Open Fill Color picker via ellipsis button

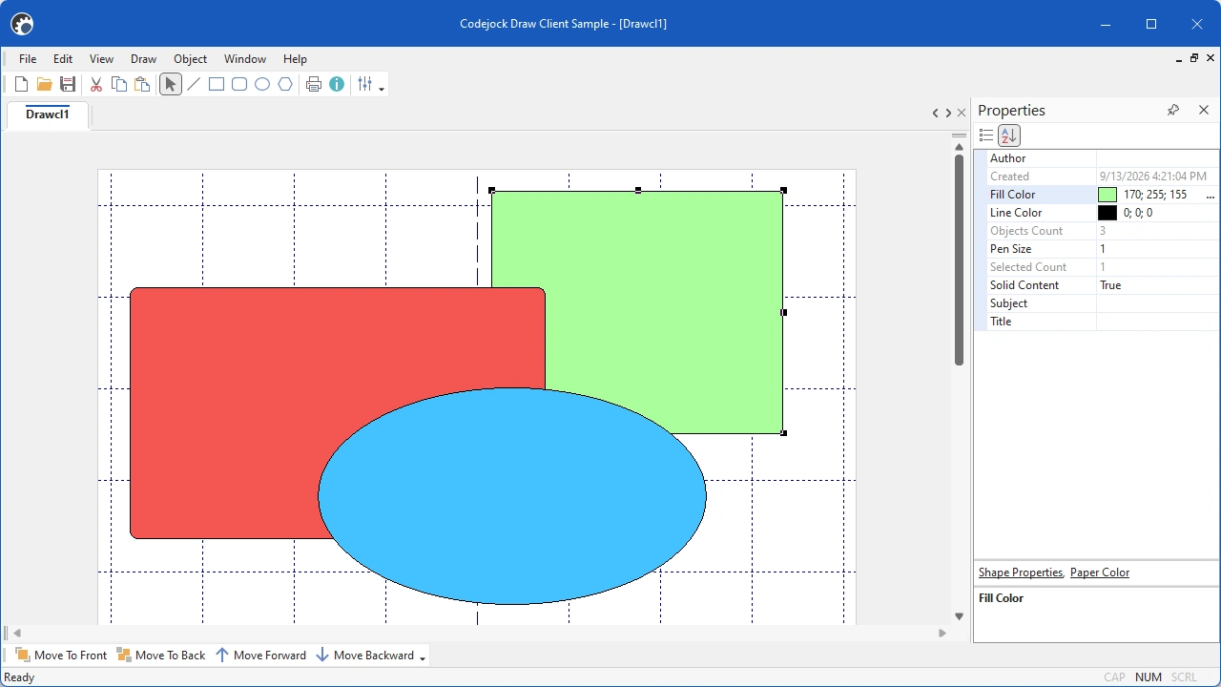point(1211,195)
